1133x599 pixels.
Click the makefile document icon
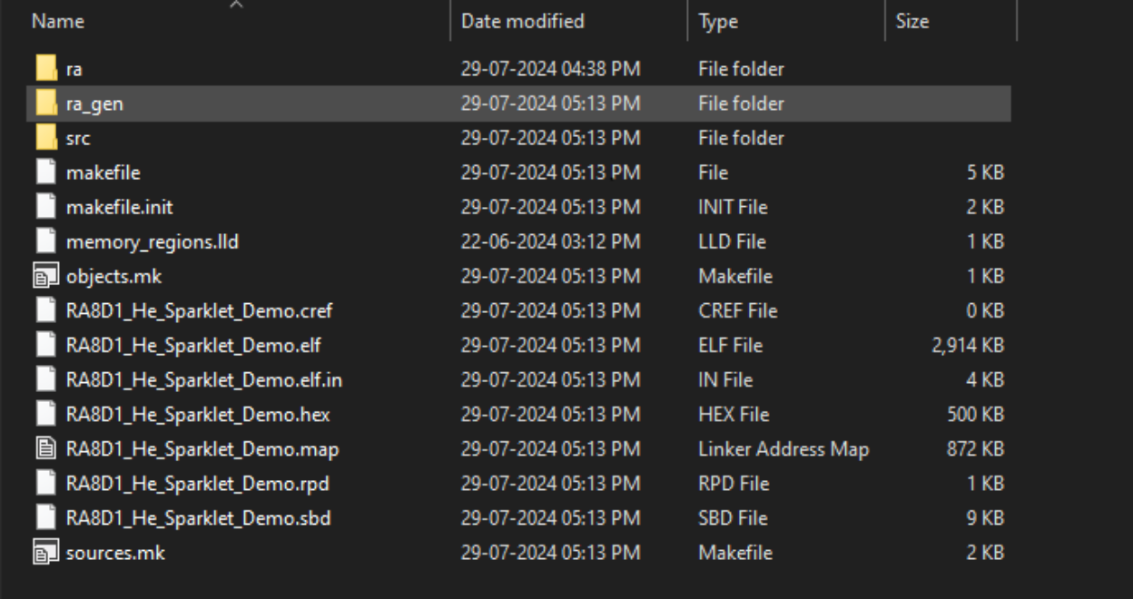point(45,172)
